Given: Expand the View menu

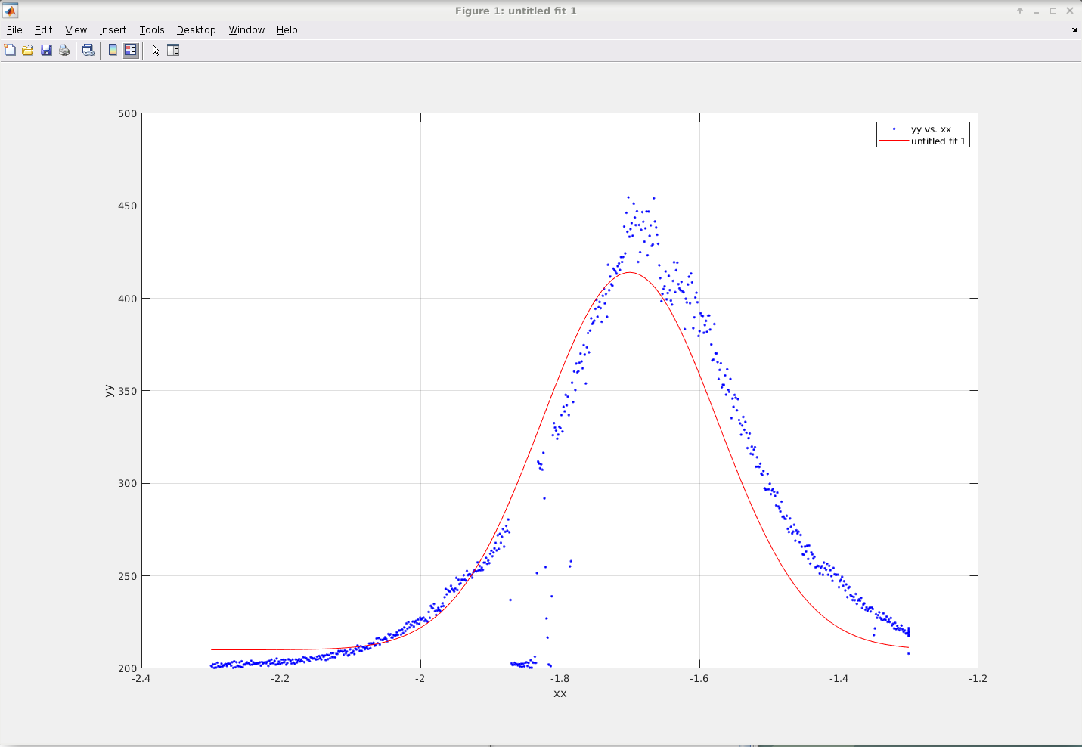Looking at the screenshot, I should tap(76, 30).
